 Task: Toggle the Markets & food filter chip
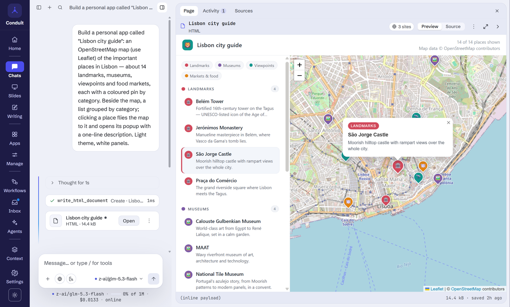pos(202,76)
